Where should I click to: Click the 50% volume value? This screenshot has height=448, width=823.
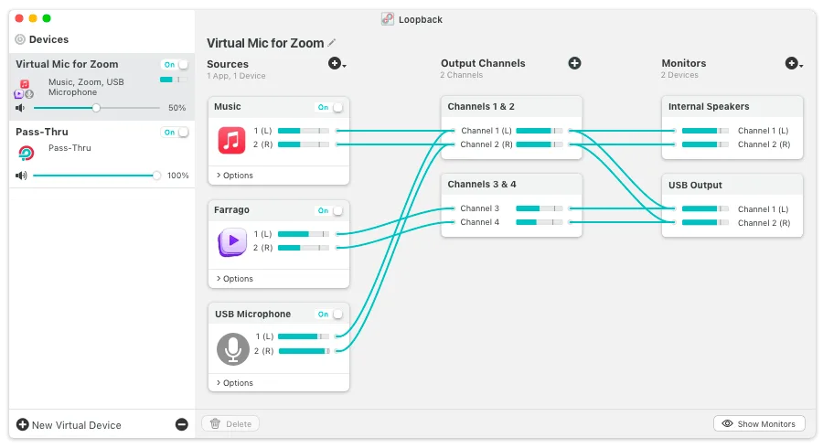tap(176, 108)
